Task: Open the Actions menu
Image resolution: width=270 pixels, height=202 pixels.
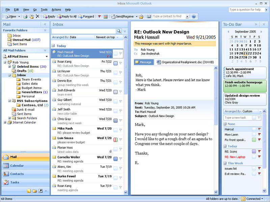Action: [56, 9]
